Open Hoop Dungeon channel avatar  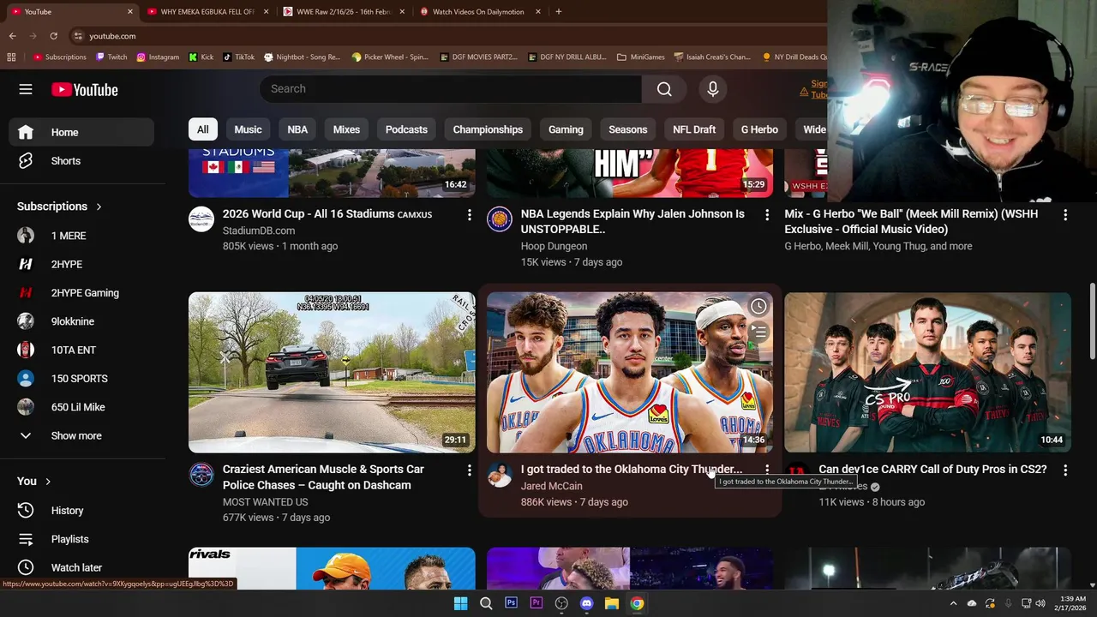tap(499, 219)
